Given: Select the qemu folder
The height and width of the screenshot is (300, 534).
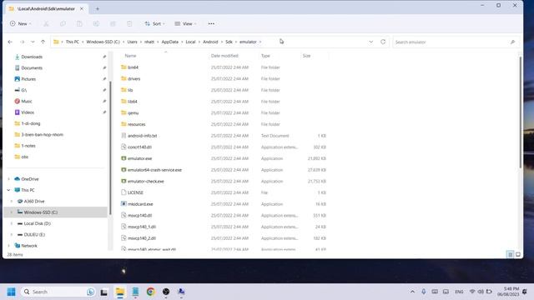Looking at the screenshot, I should tap(133, 113).
